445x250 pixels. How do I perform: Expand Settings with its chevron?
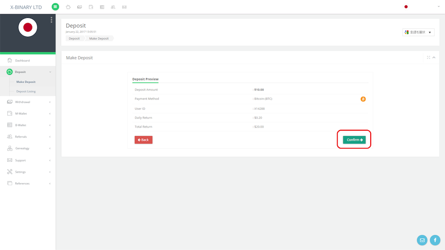pos(50,172)
